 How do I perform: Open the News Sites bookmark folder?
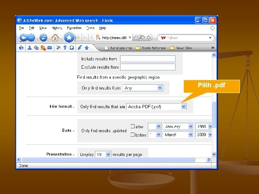tap(181, 48)
